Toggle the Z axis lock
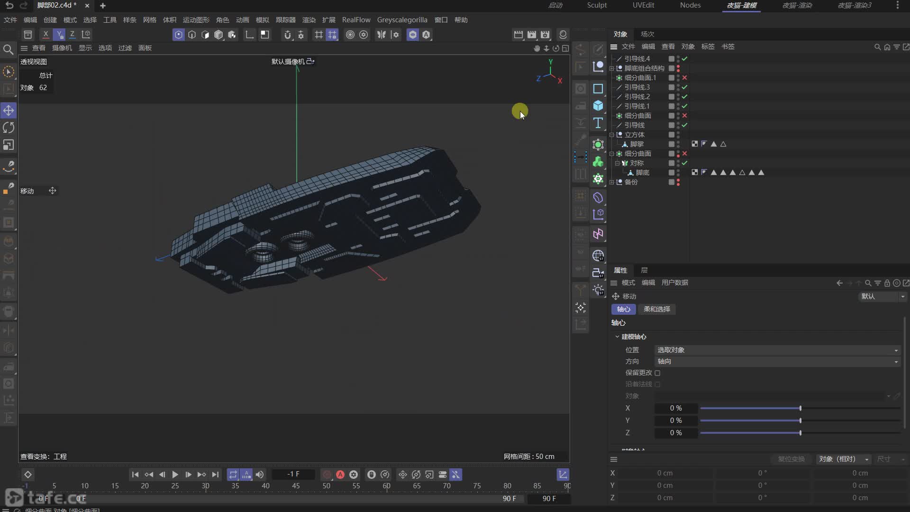This screenshot has height=512, width=910. pos(72,35)
